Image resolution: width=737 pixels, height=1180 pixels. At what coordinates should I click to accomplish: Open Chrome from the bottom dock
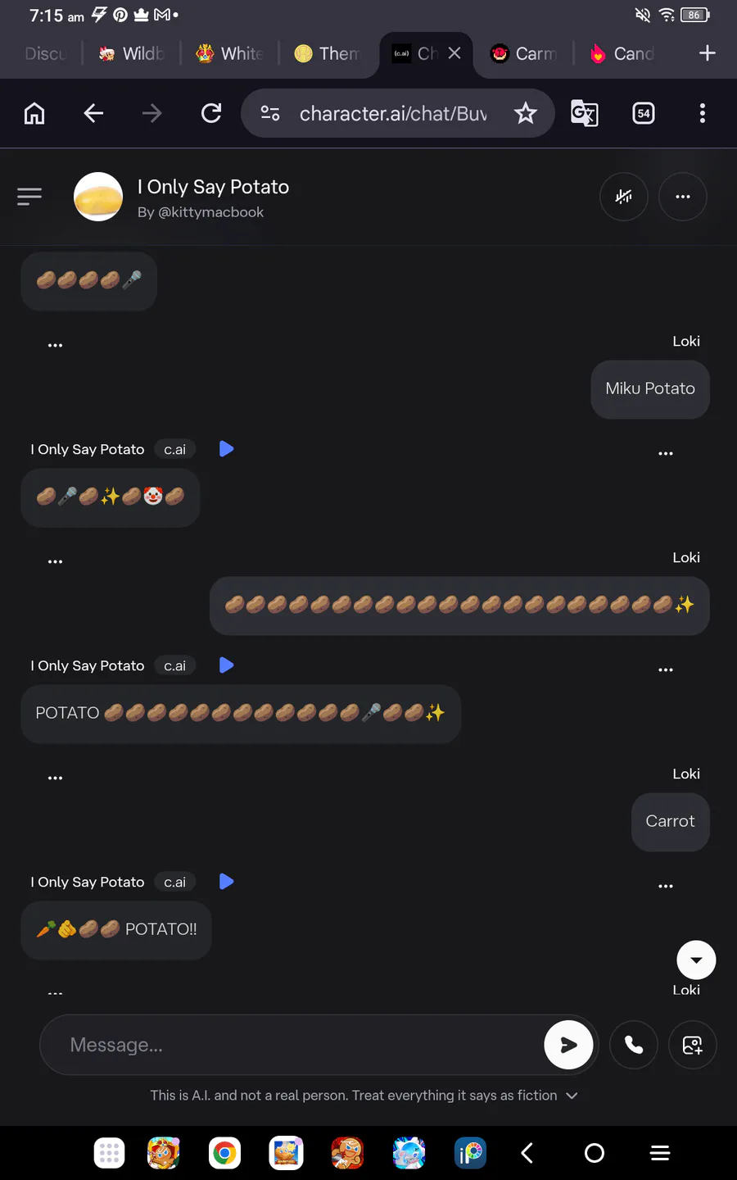point(224,1154)
